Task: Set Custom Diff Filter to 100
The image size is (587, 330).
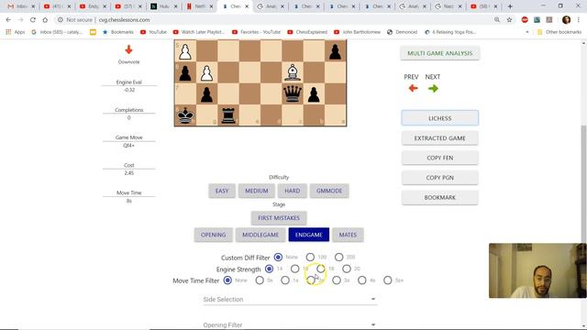Action: (x=310, y=257)
